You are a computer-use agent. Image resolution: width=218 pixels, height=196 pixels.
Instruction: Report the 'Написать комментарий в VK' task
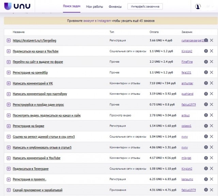click(x=206, y=83)
